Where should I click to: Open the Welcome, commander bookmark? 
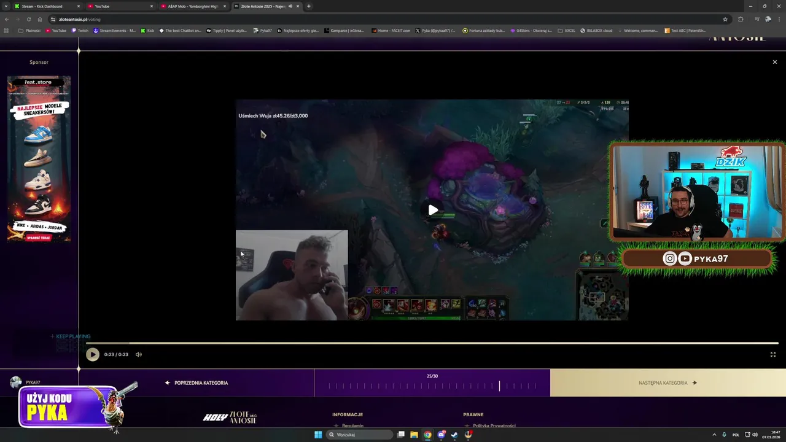pos(638,30)
